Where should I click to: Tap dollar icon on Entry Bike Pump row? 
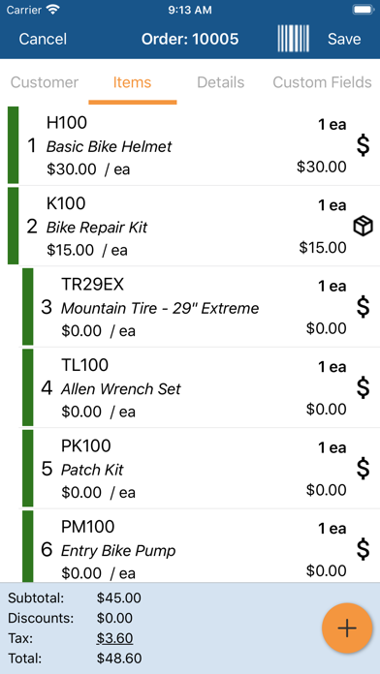(x=363, y=549)
